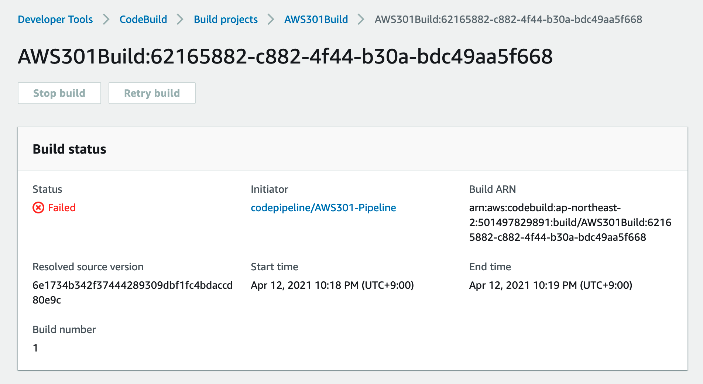The image size is (703, 384).
Task: Click the Stop build button
Action: (59, 93)
